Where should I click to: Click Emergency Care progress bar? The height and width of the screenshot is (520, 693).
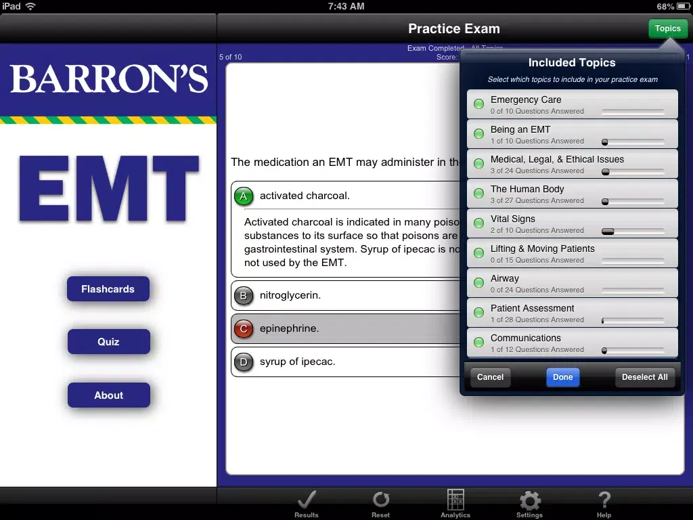[633, 112]
